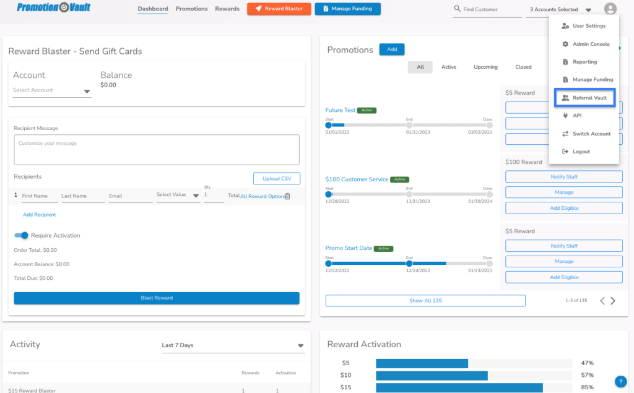
Task: Click Notify Staff for Promo Start Date
Action: click(563, 246)
